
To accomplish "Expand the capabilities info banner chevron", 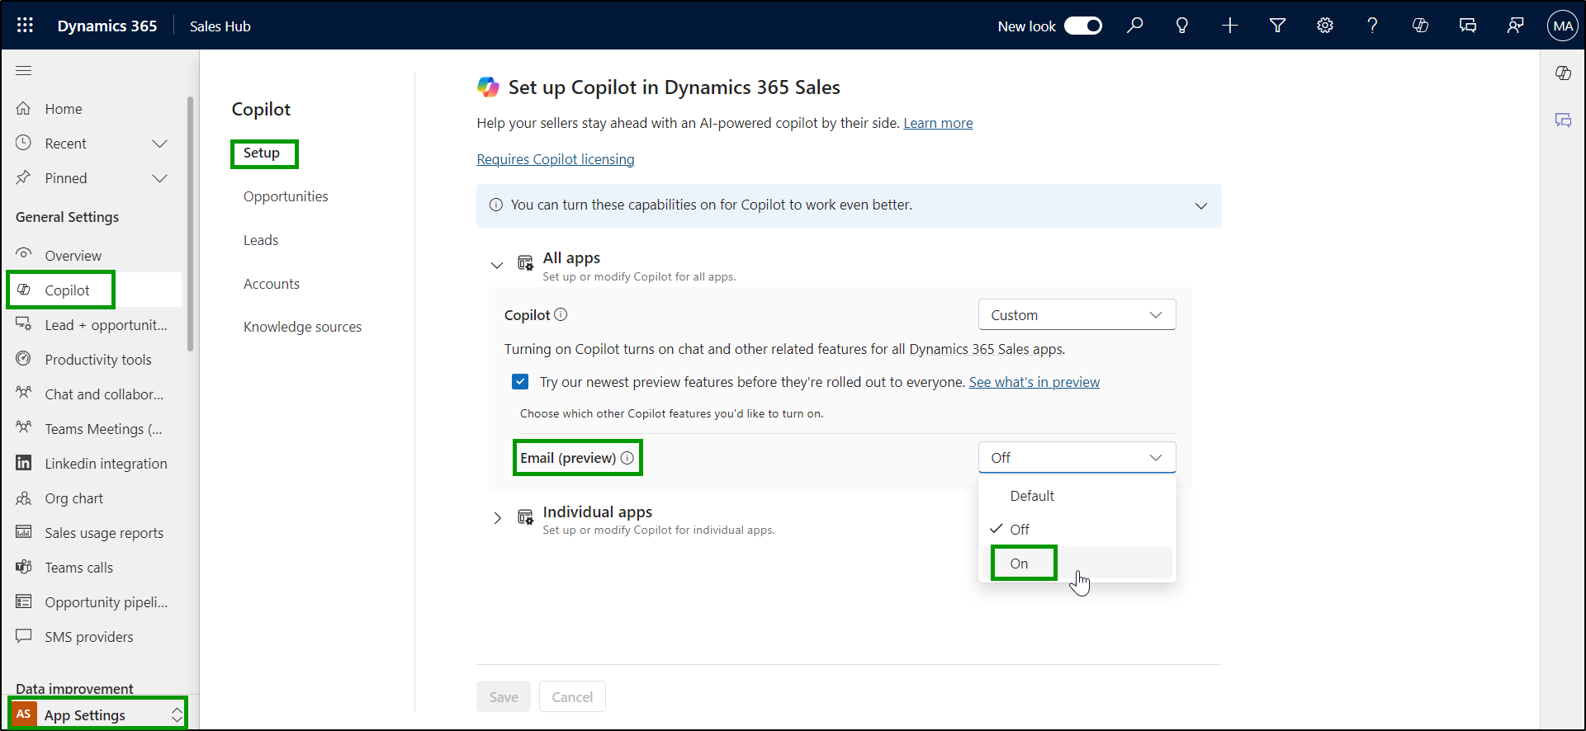I will (x=1201, y=205).
